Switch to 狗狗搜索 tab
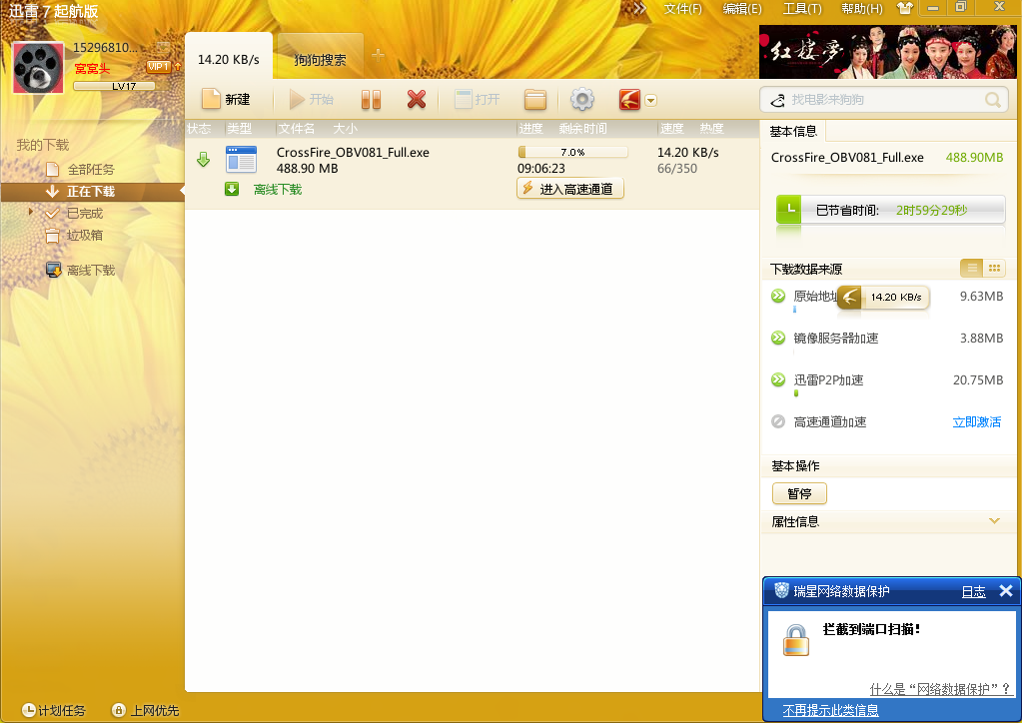The image size is (1022, 723). point(320,59)
